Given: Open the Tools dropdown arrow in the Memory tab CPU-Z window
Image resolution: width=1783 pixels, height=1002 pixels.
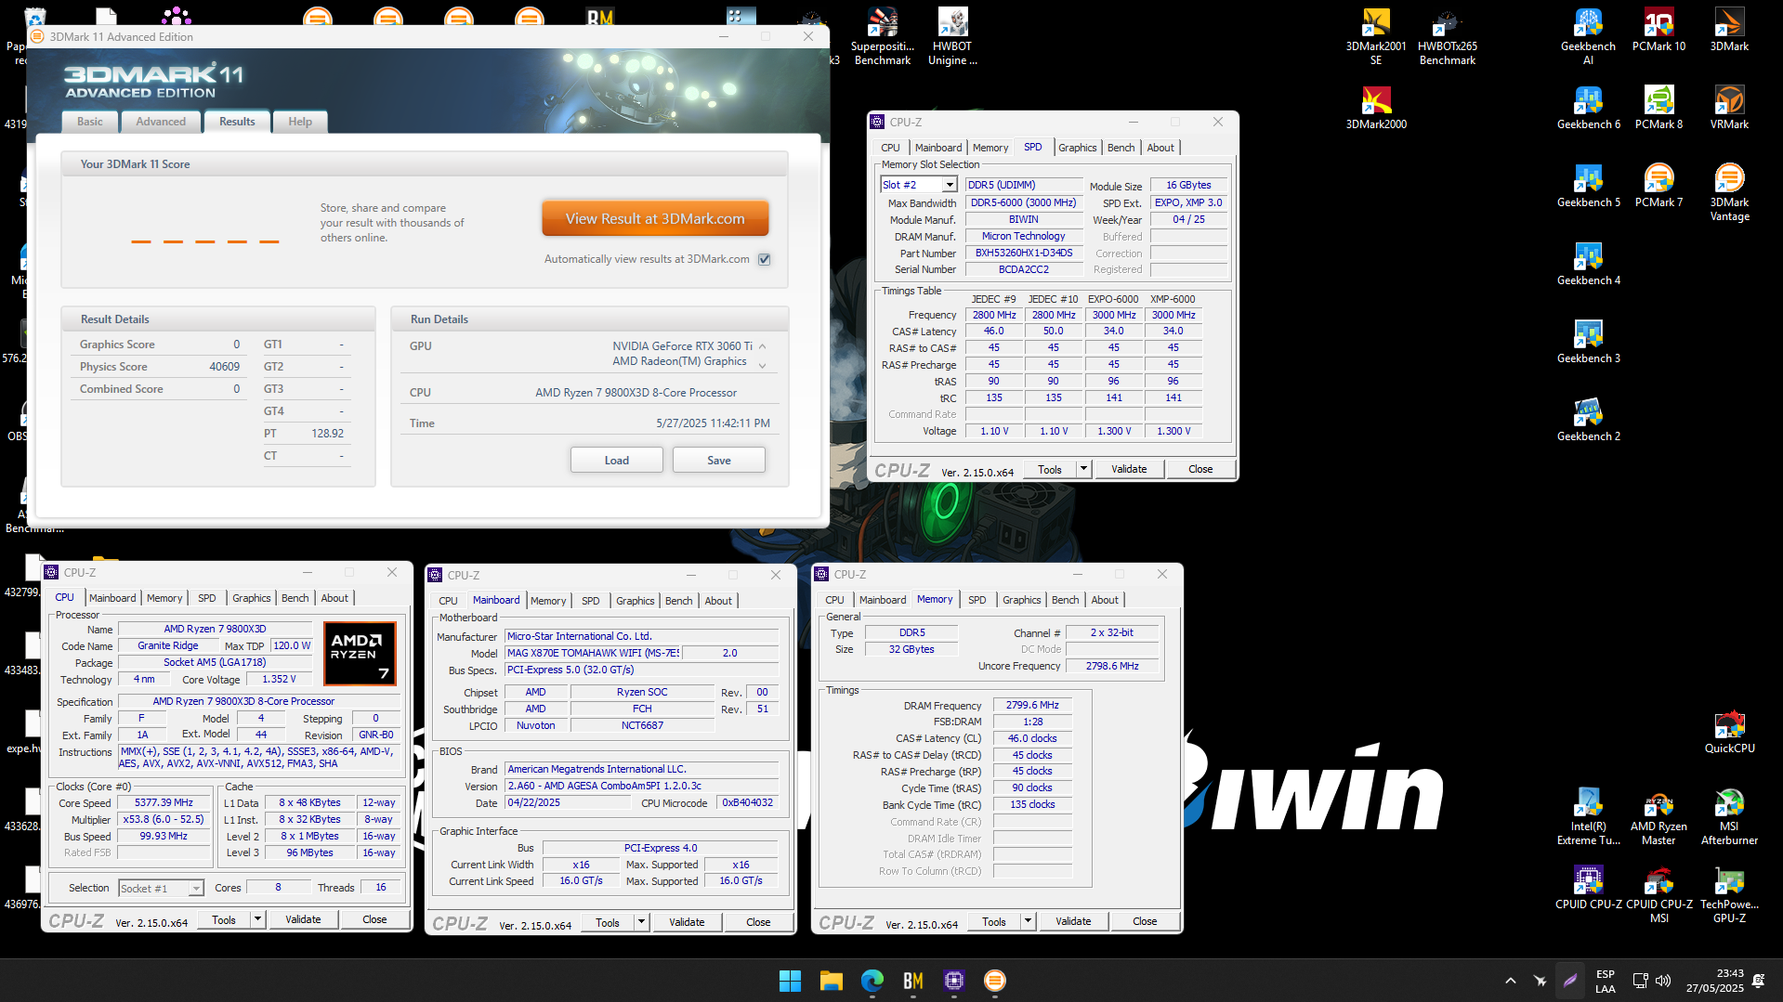Looking at the screenshot, I should pos(1028,921).
